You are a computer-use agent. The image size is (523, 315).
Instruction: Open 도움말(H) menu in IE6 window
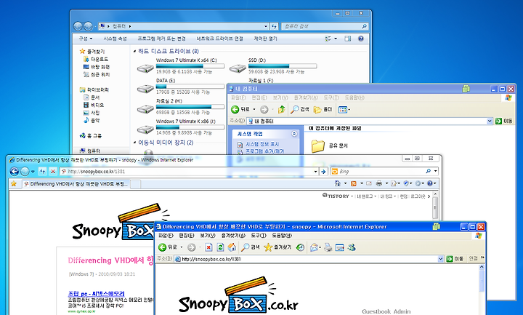pos(282,236)
